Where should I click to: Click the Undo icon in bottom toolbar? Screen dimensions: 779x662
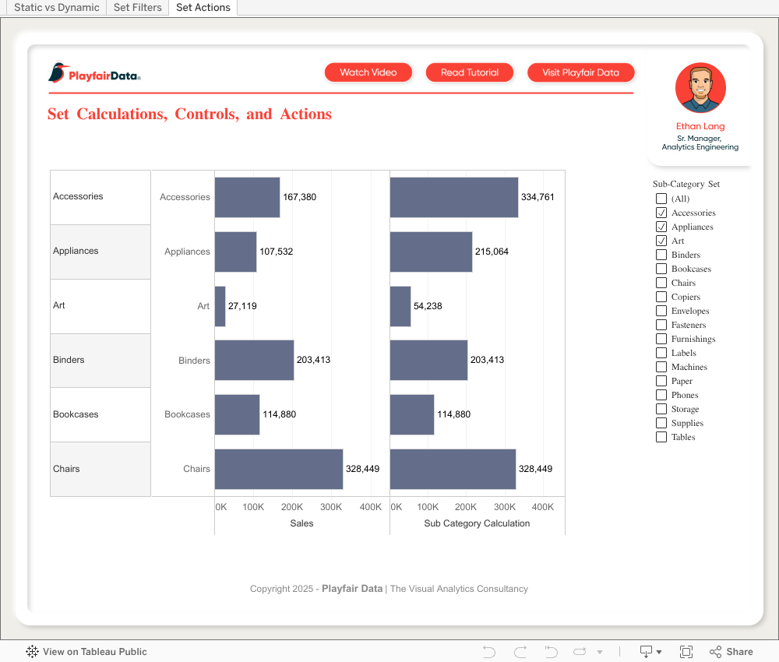click(489, 652)
